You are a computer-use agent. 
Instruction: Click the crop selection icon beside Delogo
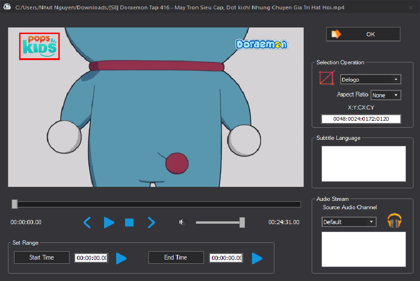(327, 78)
